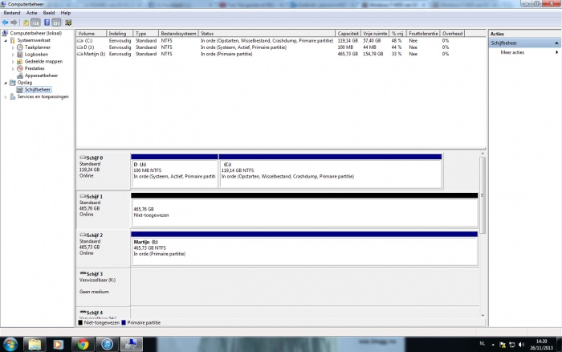Expand the Logboeken tree node
The image size is (562, 352).
[x=13, y=55]
